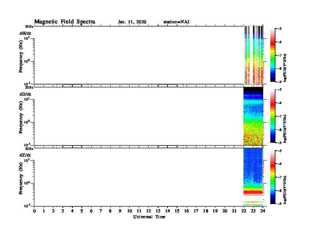Click the "-5" value on dD/dt color bar

(x=280, y=90)
